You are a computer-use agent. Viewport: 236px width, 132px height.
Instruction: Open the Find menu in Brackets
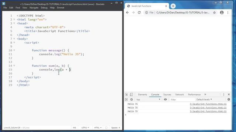(x=18, y=8)
